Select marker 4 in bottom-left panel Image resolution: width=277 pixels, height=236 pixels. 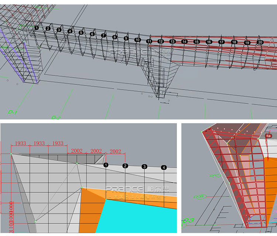pyautogui.click(x=164, y=168)
